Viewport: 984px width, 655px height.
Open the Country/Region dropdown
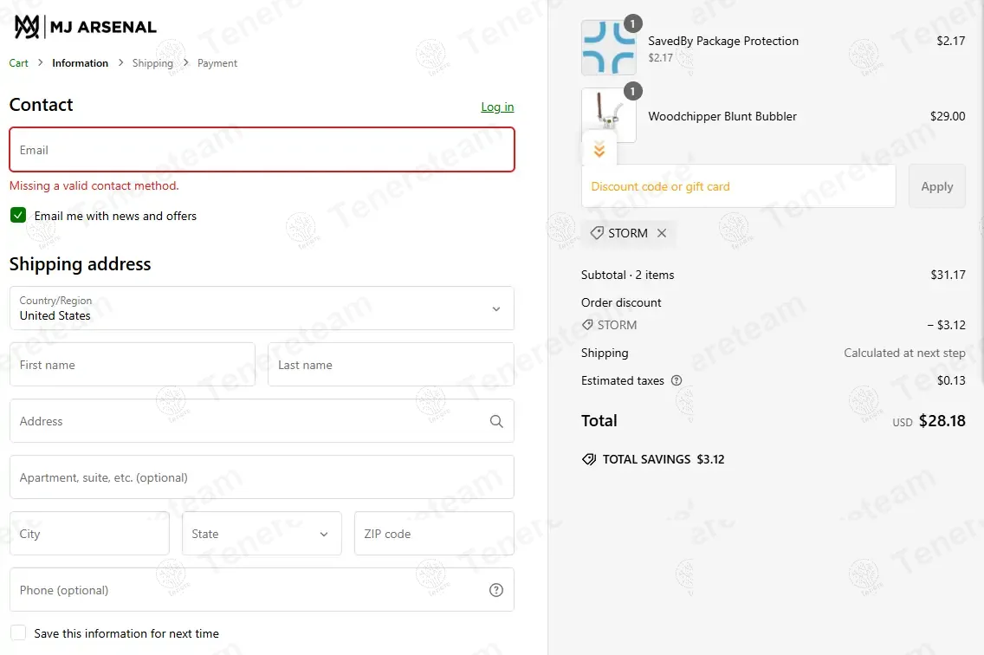tap(262, 308)
